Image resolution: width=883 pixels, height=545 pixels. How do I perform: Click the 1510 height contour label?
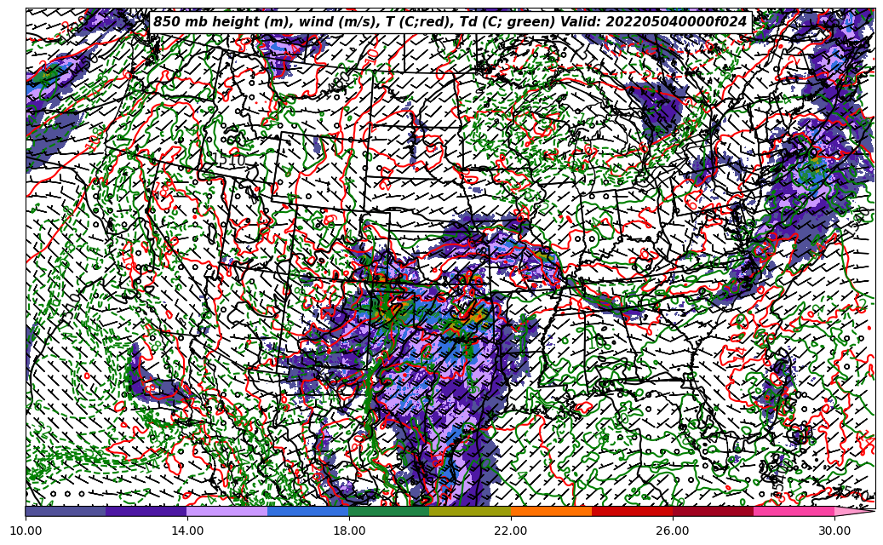point(230,160)
